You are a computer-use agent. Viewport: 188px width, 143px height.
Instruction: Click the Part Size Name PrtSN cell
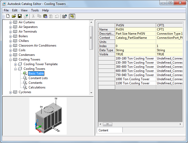(135, 34)
